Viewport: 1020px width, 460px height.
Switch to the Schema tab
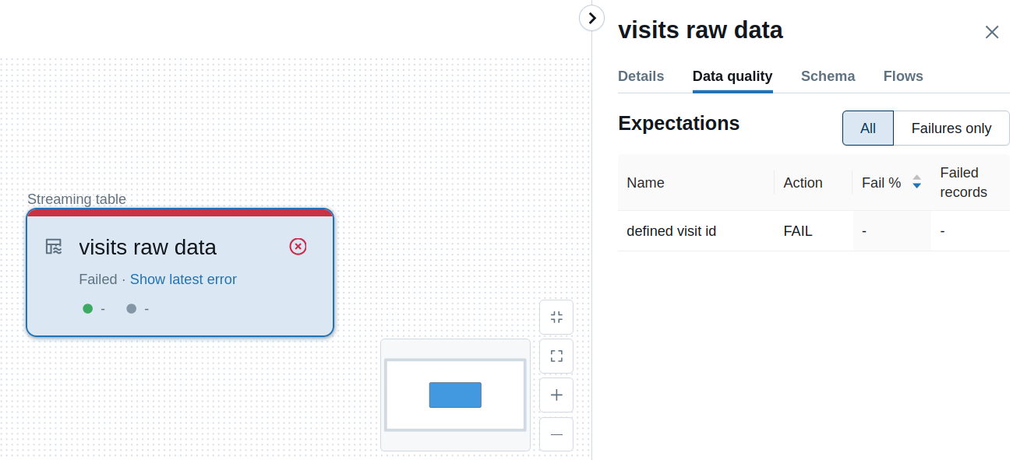pyautogui.click(x=828, y=76)
